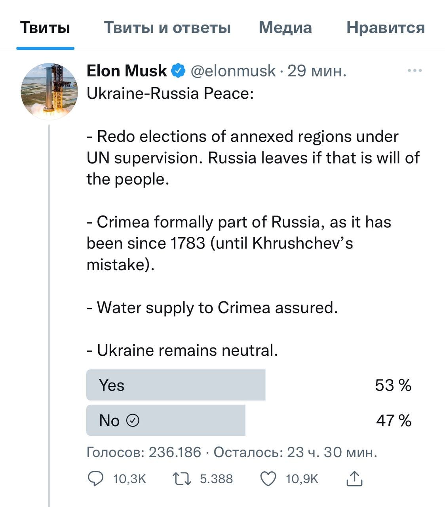Like the tweet with the heart icon
This screenshot has height=507, width=445.
point(268,479)
